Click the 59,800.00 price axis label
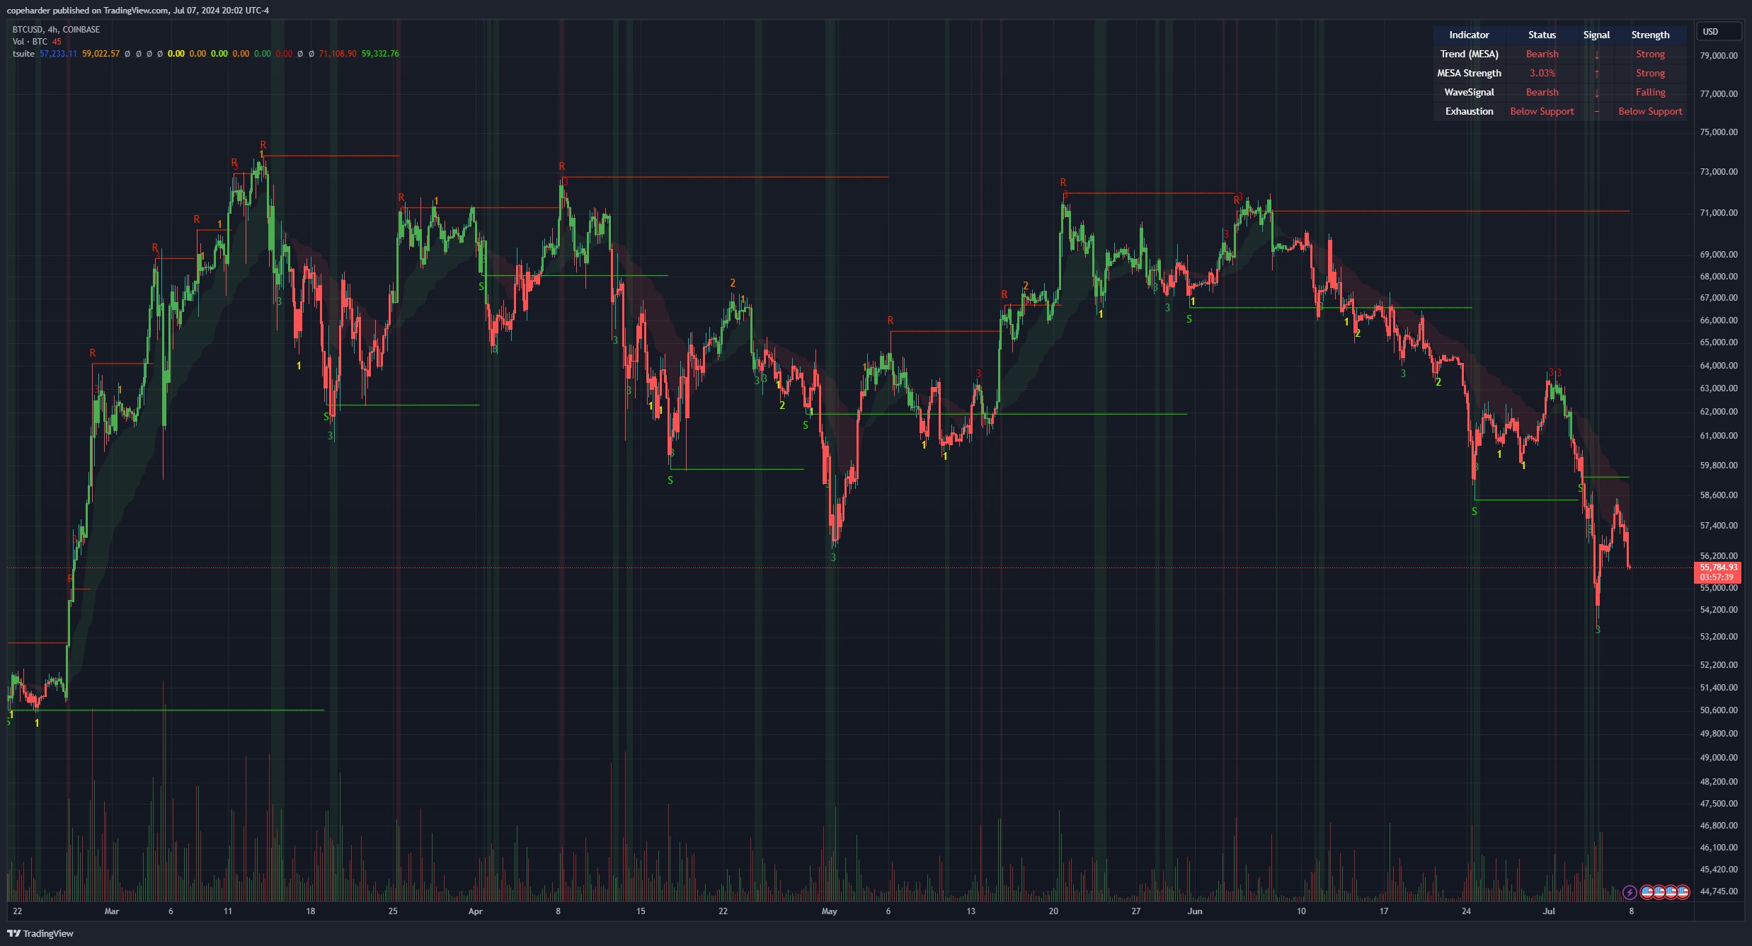This screenshot has height=946, width=1752. tap(1719, 466)
